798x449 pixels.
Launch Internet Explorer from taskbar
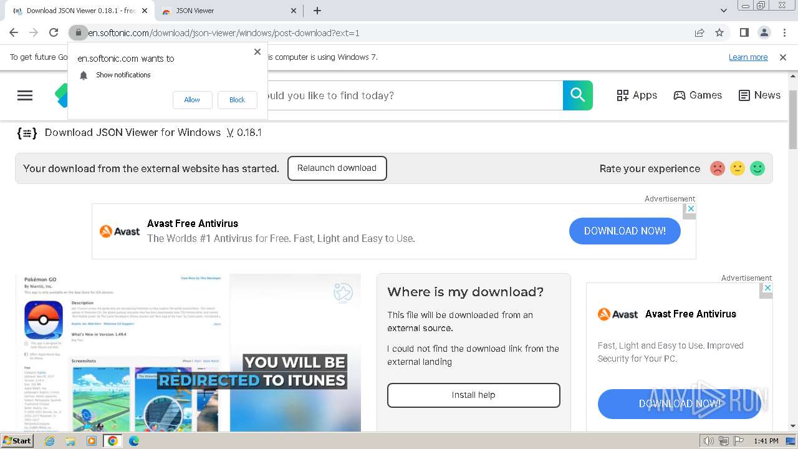[50, 441]
